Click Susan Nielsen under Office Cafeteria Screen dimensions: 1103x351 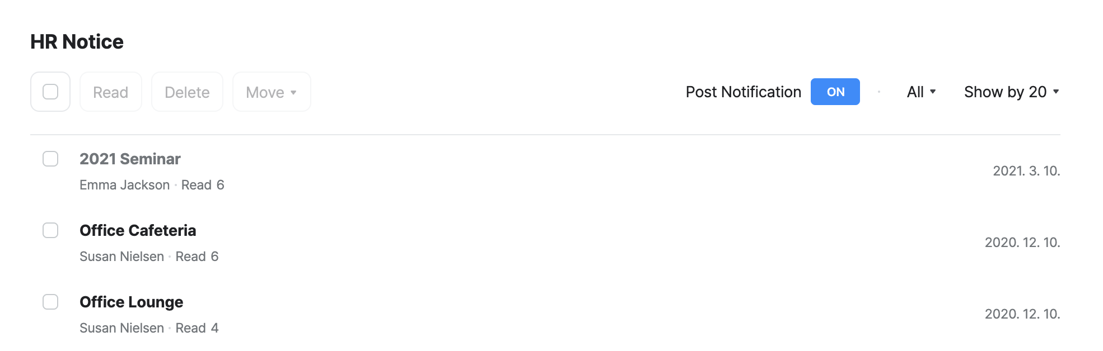pos(121,257)
